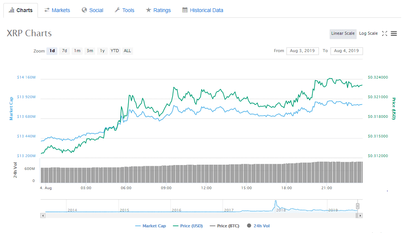
Task: View the Historical Data tab
Action: [203, 10]
